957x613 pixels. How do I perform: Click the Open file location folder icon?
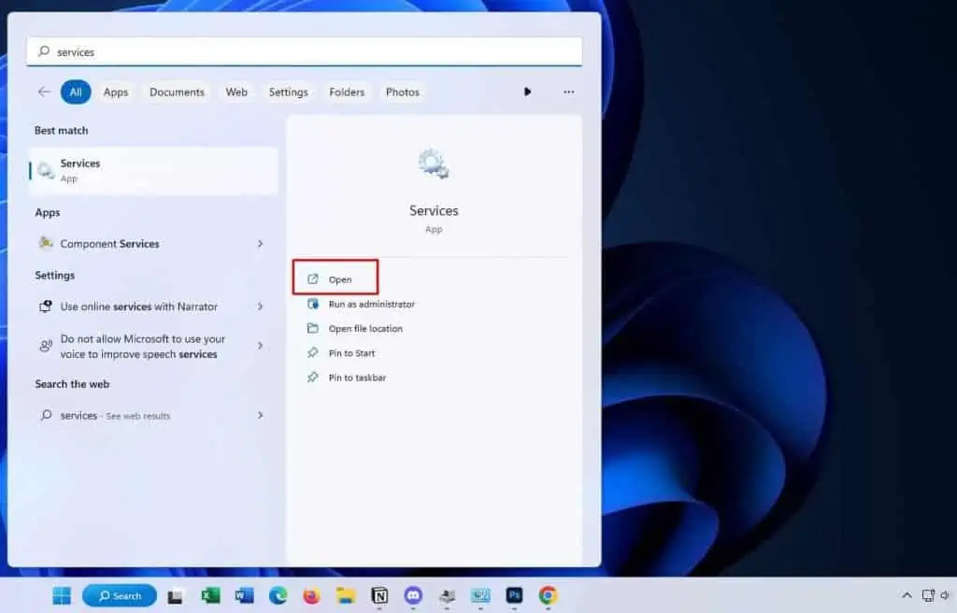click(x=315, y=328)
